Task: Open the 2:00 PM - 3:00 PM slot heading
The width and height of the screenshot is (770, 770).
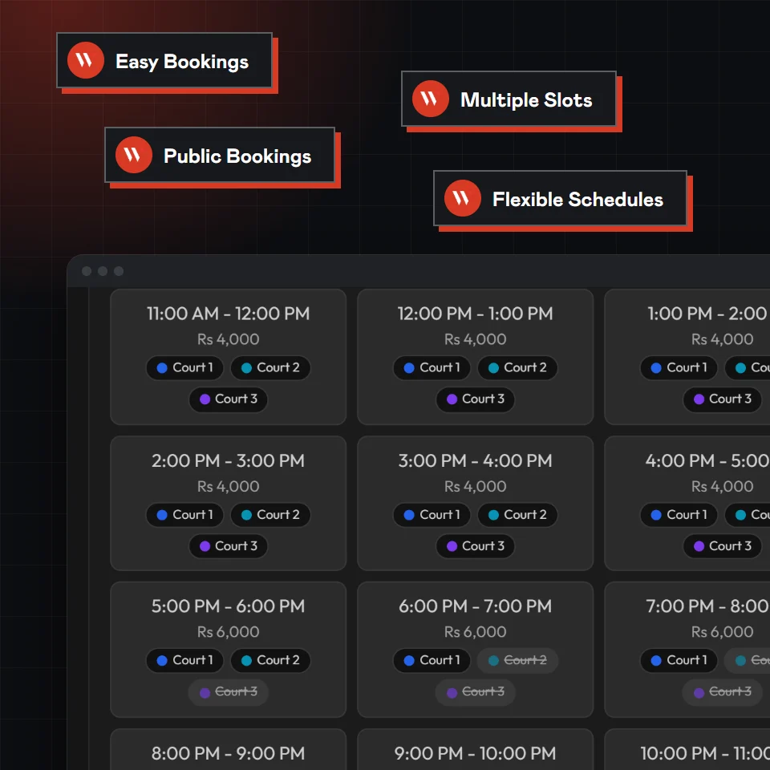Action: click(x=229, y=461)
